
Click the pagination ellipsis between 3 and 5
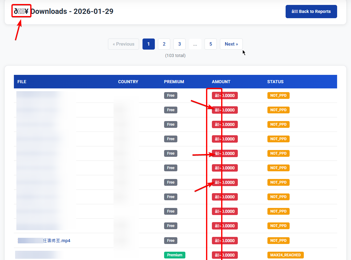(195, 44)
